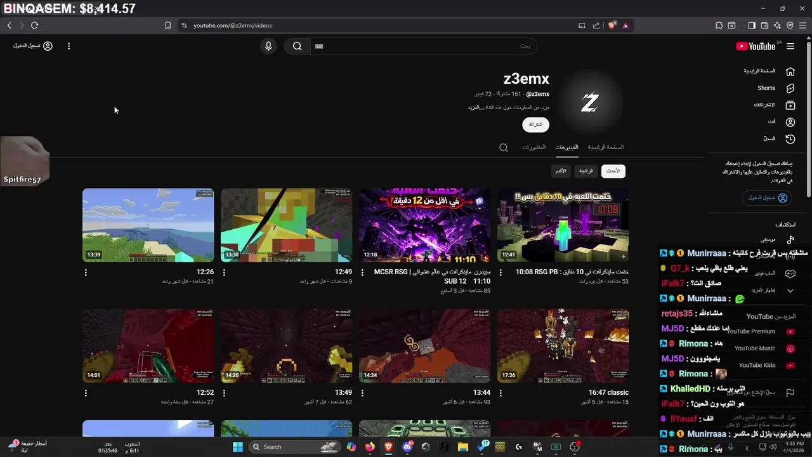Click the voice search microphone
Image resolution: width=812 pixels, height=457 pixels.
click(268, 46)
